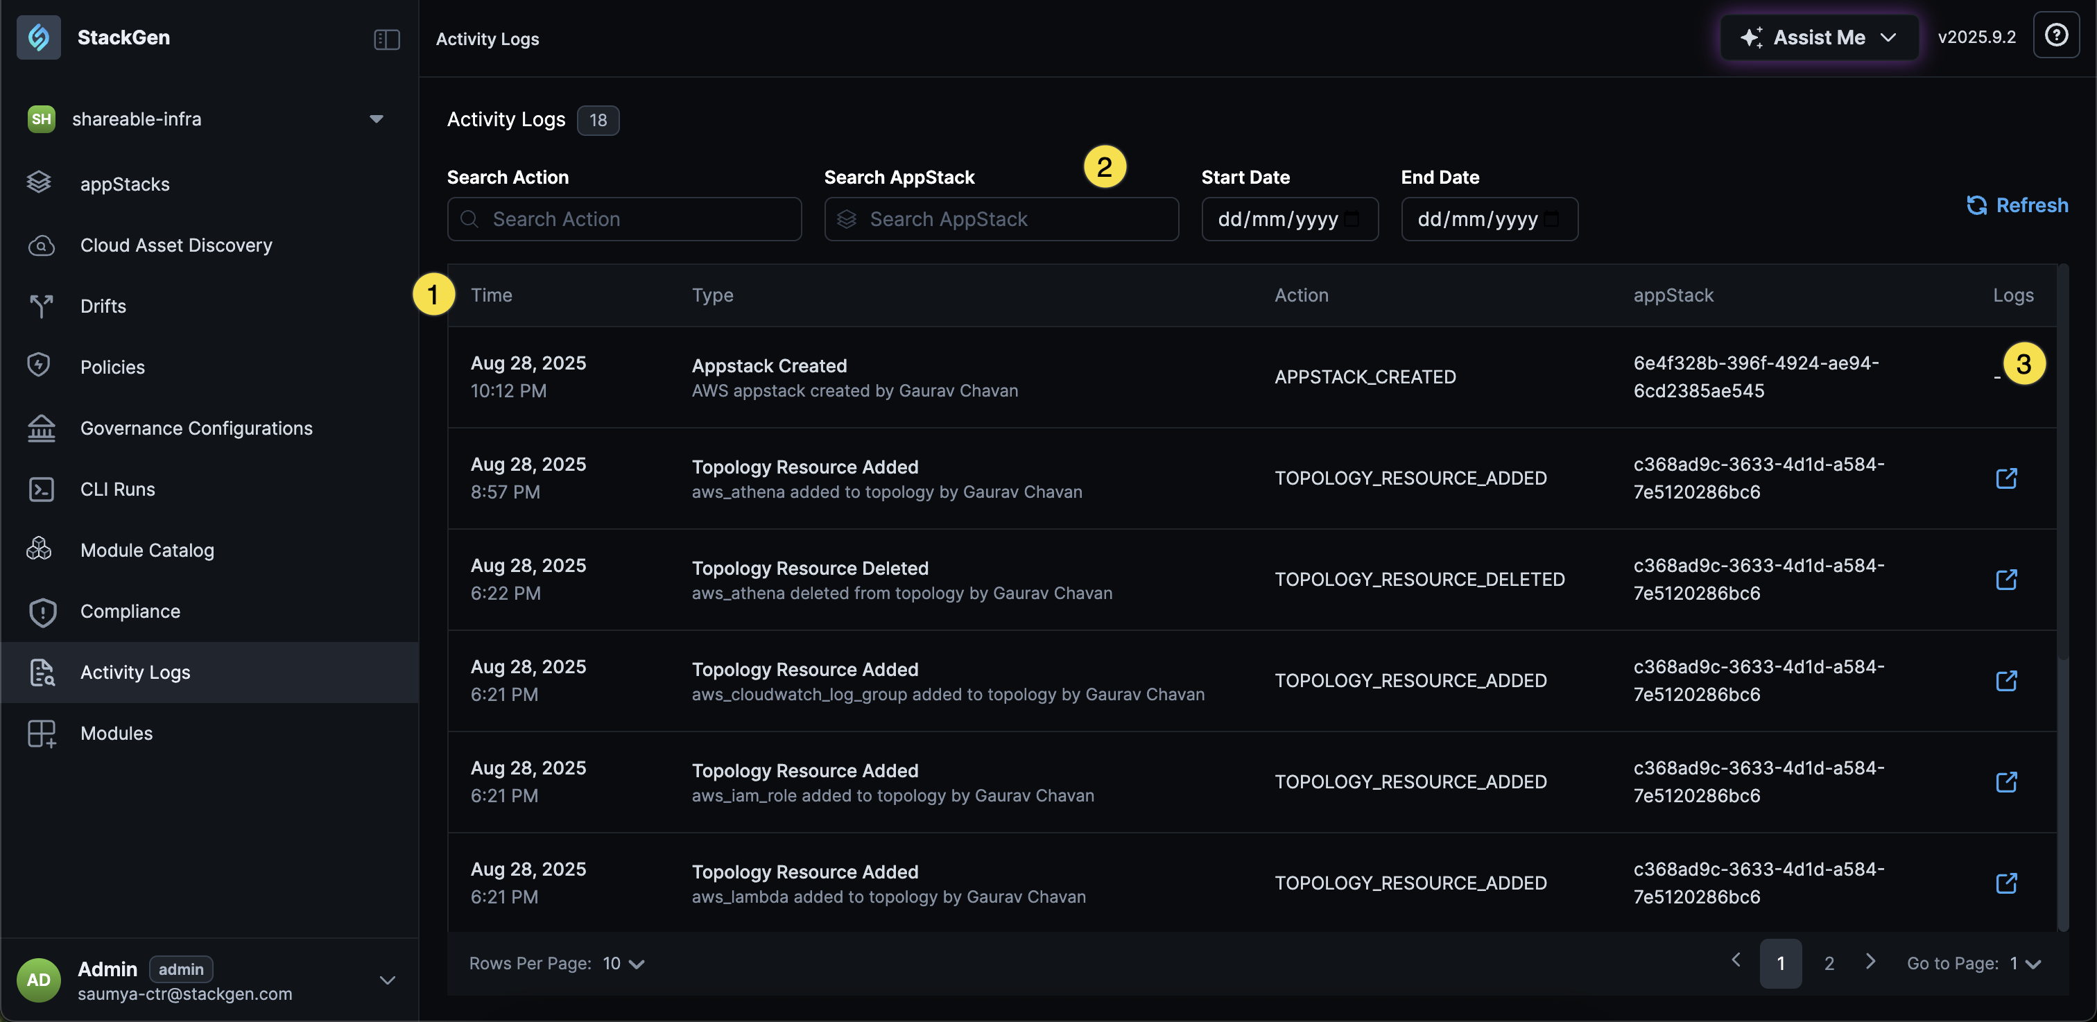
Task: Select Compliance in the sidebar
Action: (210, 611)
